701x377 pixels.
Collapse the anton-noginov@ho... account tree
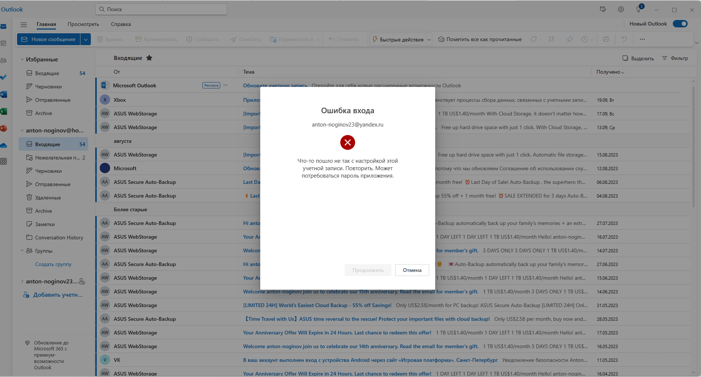click(x=22, y=130)
